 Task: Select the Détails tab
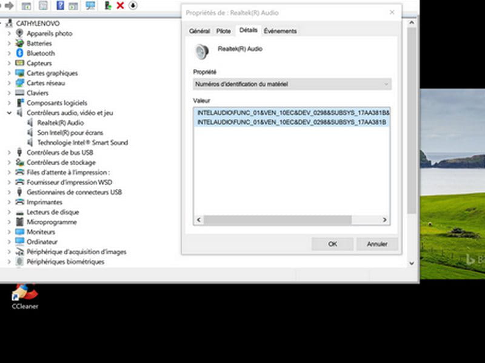click(x=249, y=30)
